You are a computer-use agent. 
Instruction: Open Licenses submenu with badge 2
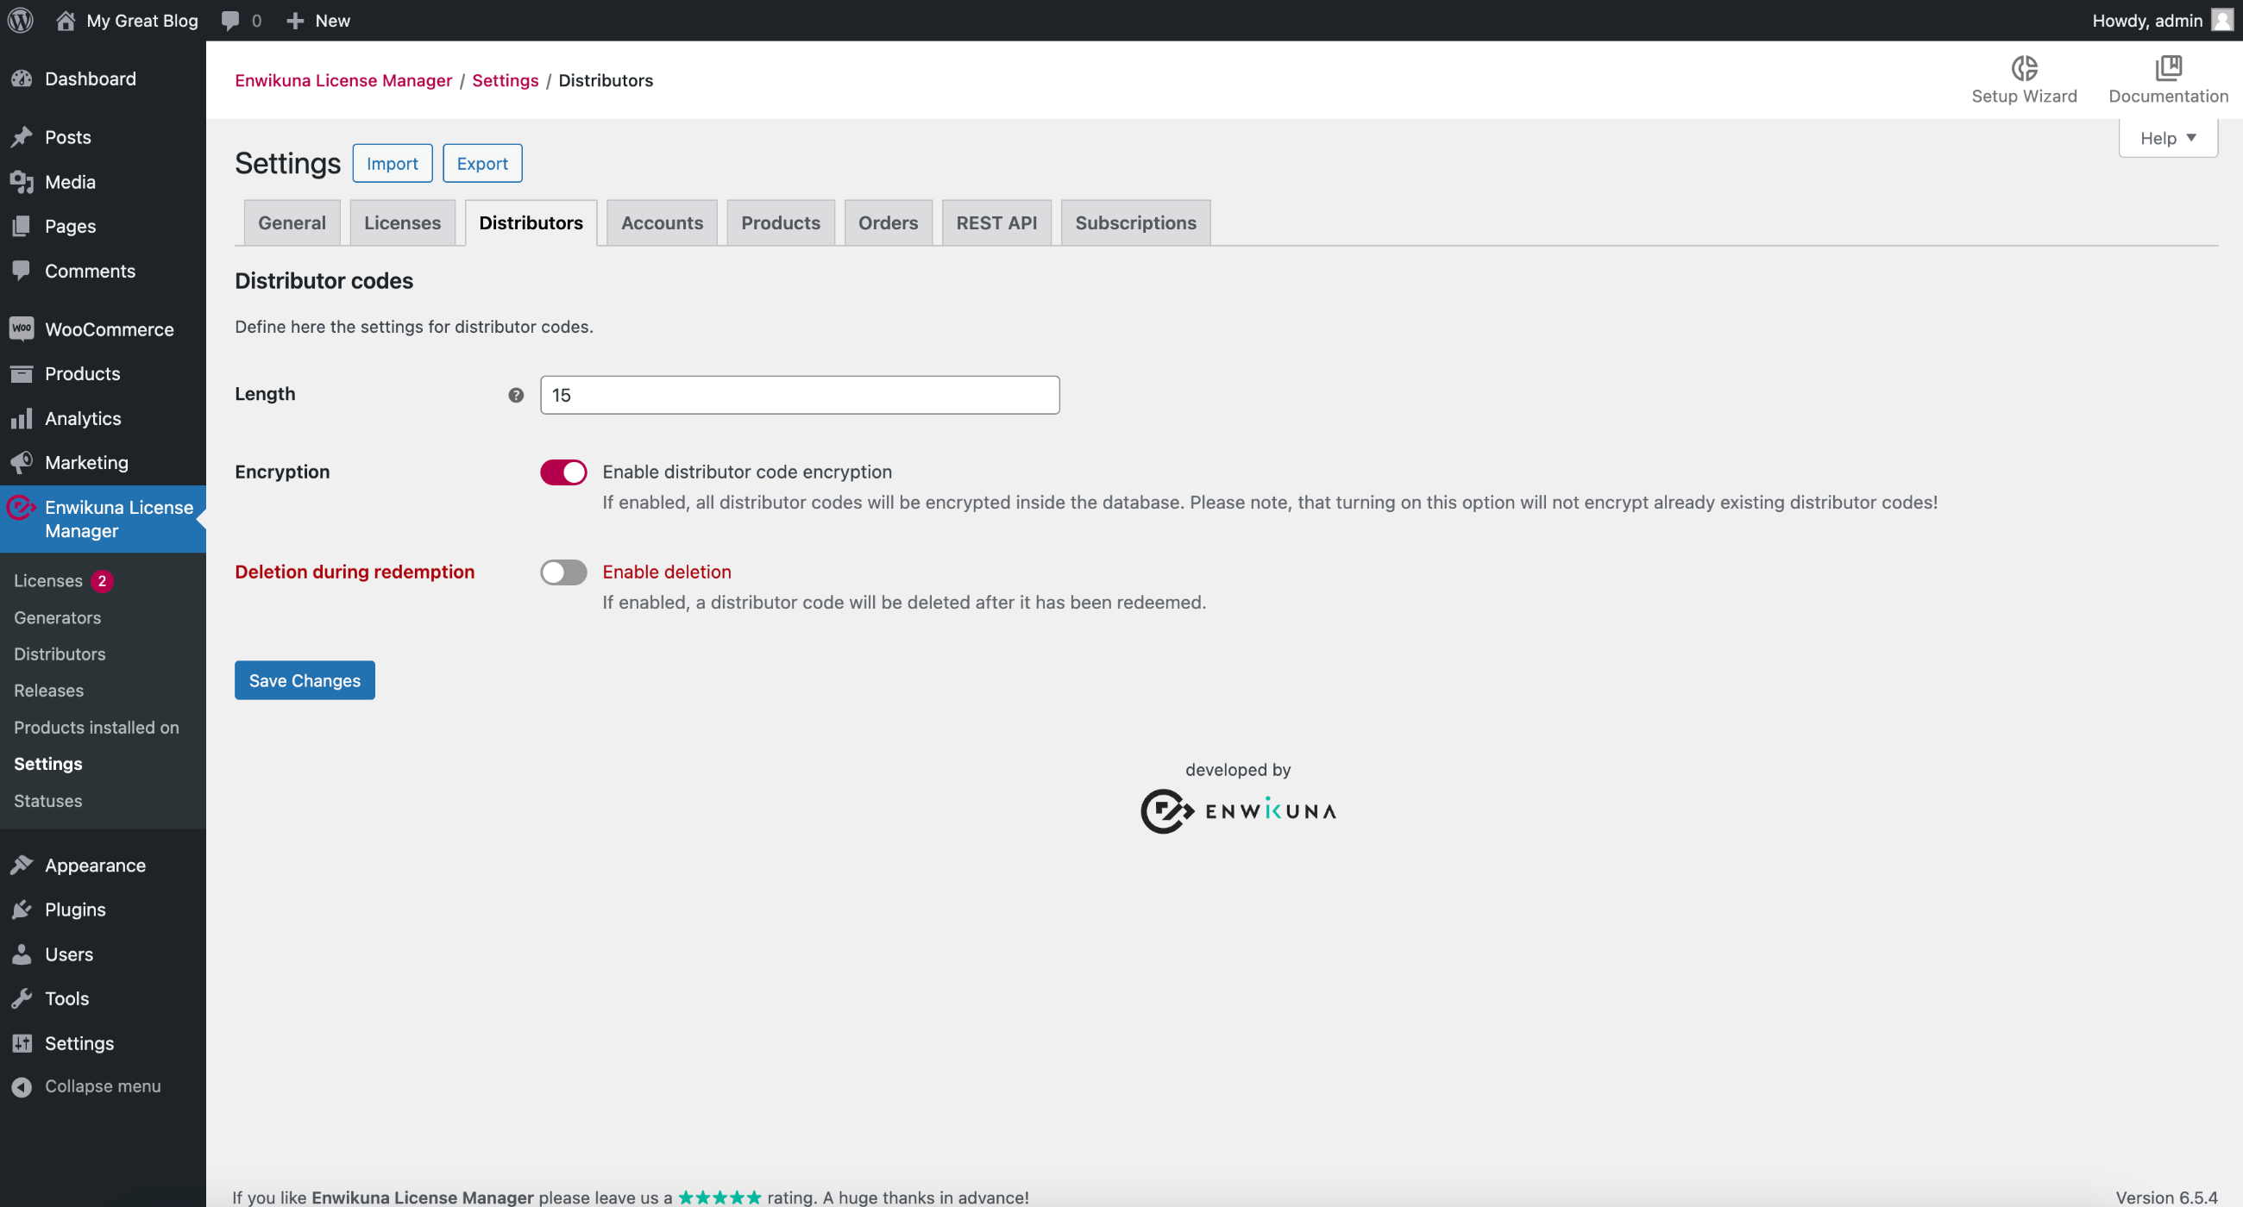[x=64, y=580]
